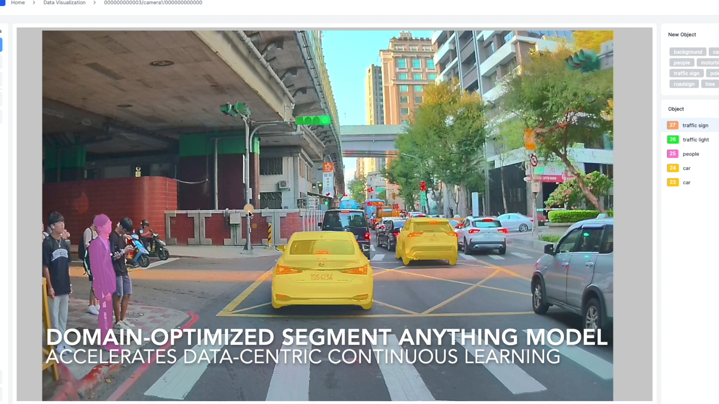This screenshot has height=404, width=719.
Task: Toggle visibility of traffic sign object 27
Action: point(673,125)
